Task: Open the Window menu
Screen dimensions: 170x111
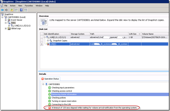Action: pyautogui.click(x=39, y=6)
